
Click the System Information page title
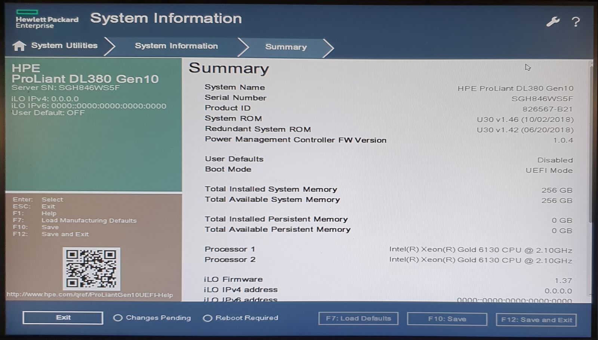[166, 18]
